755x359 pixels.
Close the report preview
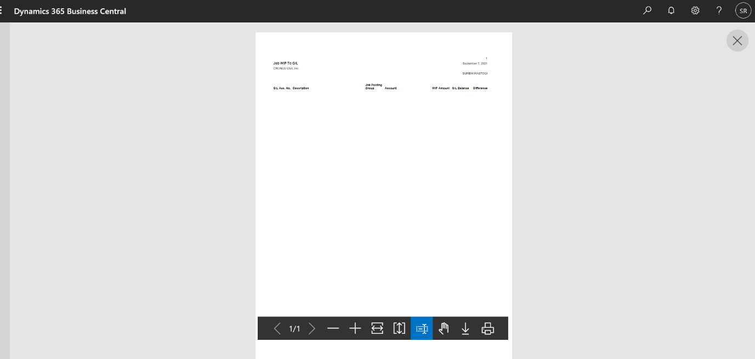click(x=737, y=40)
